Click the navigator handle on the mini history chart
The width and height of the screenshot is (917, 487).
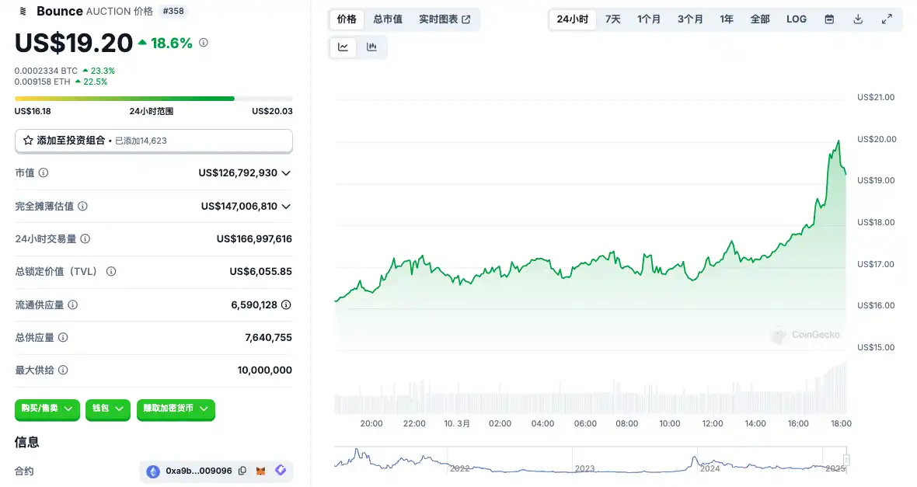tap(846, 460)
